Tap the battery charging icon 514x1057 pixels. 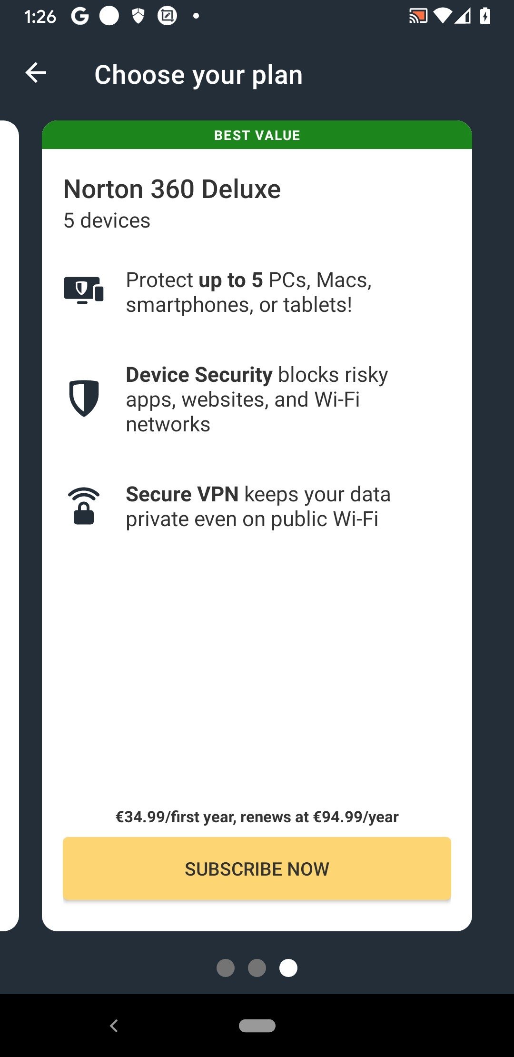(x=485, y=16)
